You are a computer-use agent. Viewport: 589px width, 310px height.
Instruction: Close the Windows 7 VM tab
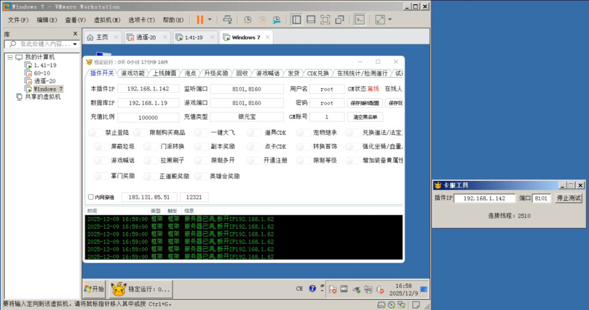click(x=268, y=37)
